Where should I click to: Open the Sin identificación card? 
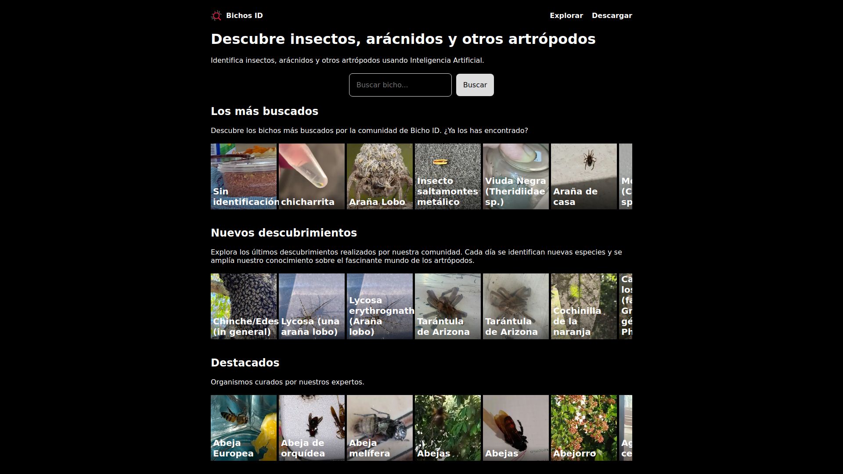pyautogui.click(x=243, y=176)
